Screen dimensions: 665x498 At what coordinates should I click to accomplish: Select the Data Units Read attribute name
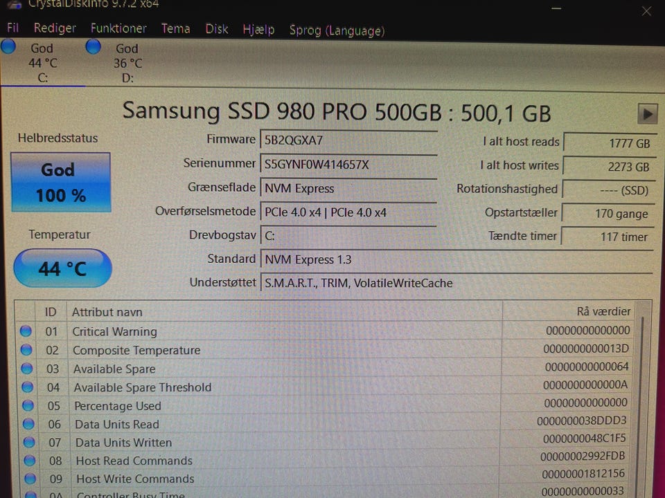click(x=117, y=424)
